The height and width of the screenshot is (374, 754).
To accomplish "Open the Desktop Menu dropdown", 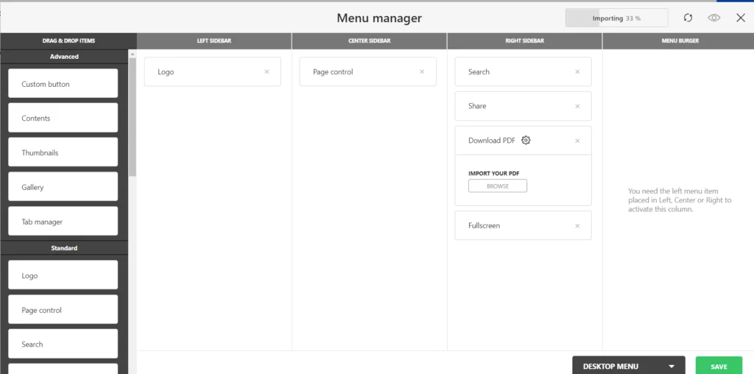I will click(x=629, y=365).
